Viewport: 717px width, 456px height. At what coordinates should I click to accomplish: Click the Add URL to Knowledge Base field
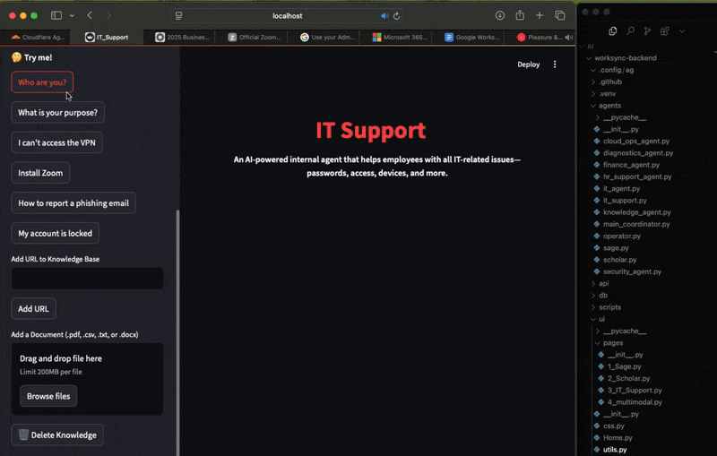pos(87,279)
